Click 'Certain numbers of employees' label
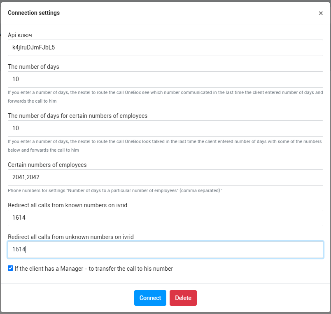 pos(47,165)
